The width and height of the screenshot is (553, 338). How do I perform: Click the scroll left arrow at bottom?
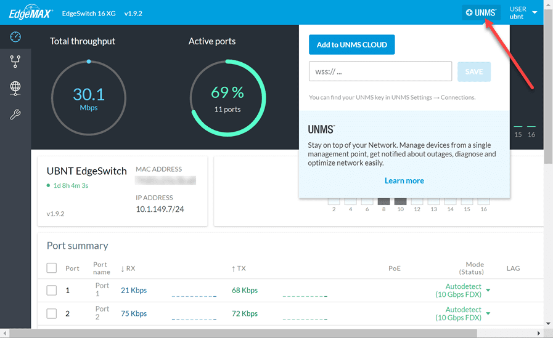(x=4, y=333)
